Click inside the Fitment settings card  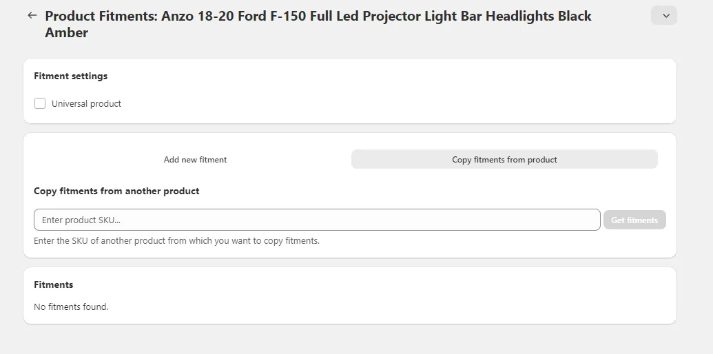pyautogui.click(x=413, y=96)
